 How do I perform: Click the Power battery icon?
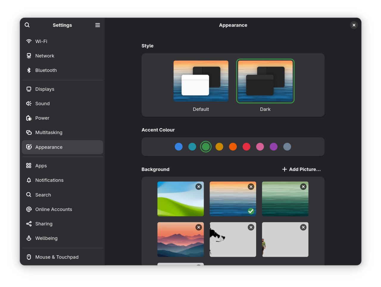(29, 118)
